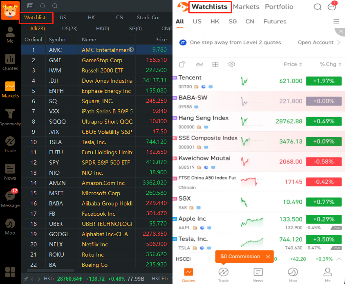Switch to the desktop HK tab

(91, 18)
